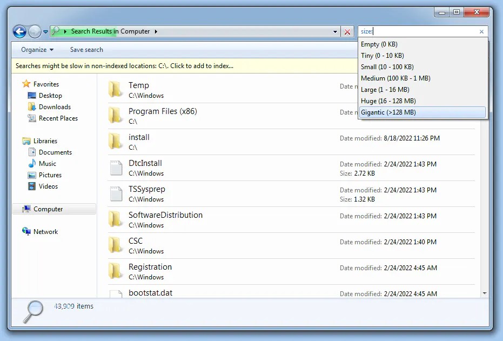Click the Save search button

(86, 49)
